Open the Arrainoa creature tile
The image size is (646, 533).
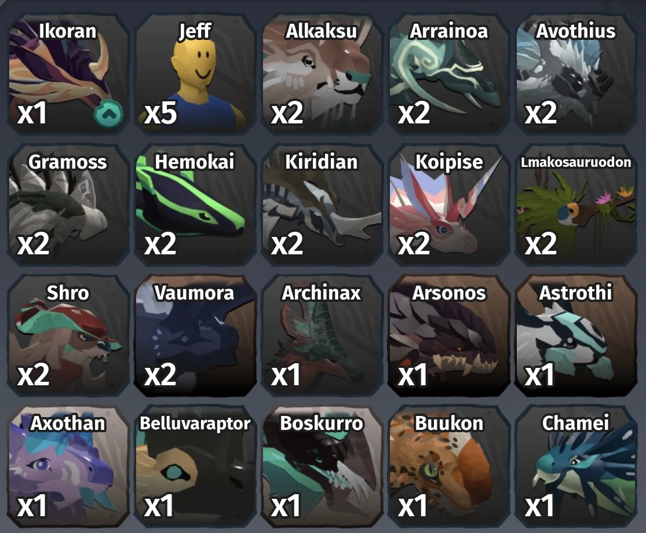click(x=448, y=74)
